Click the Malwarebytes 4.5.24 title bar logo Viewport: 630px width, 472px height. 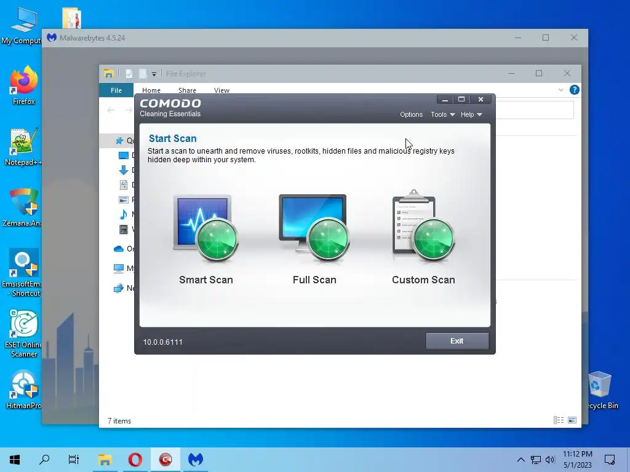click(x=52, y=37)
